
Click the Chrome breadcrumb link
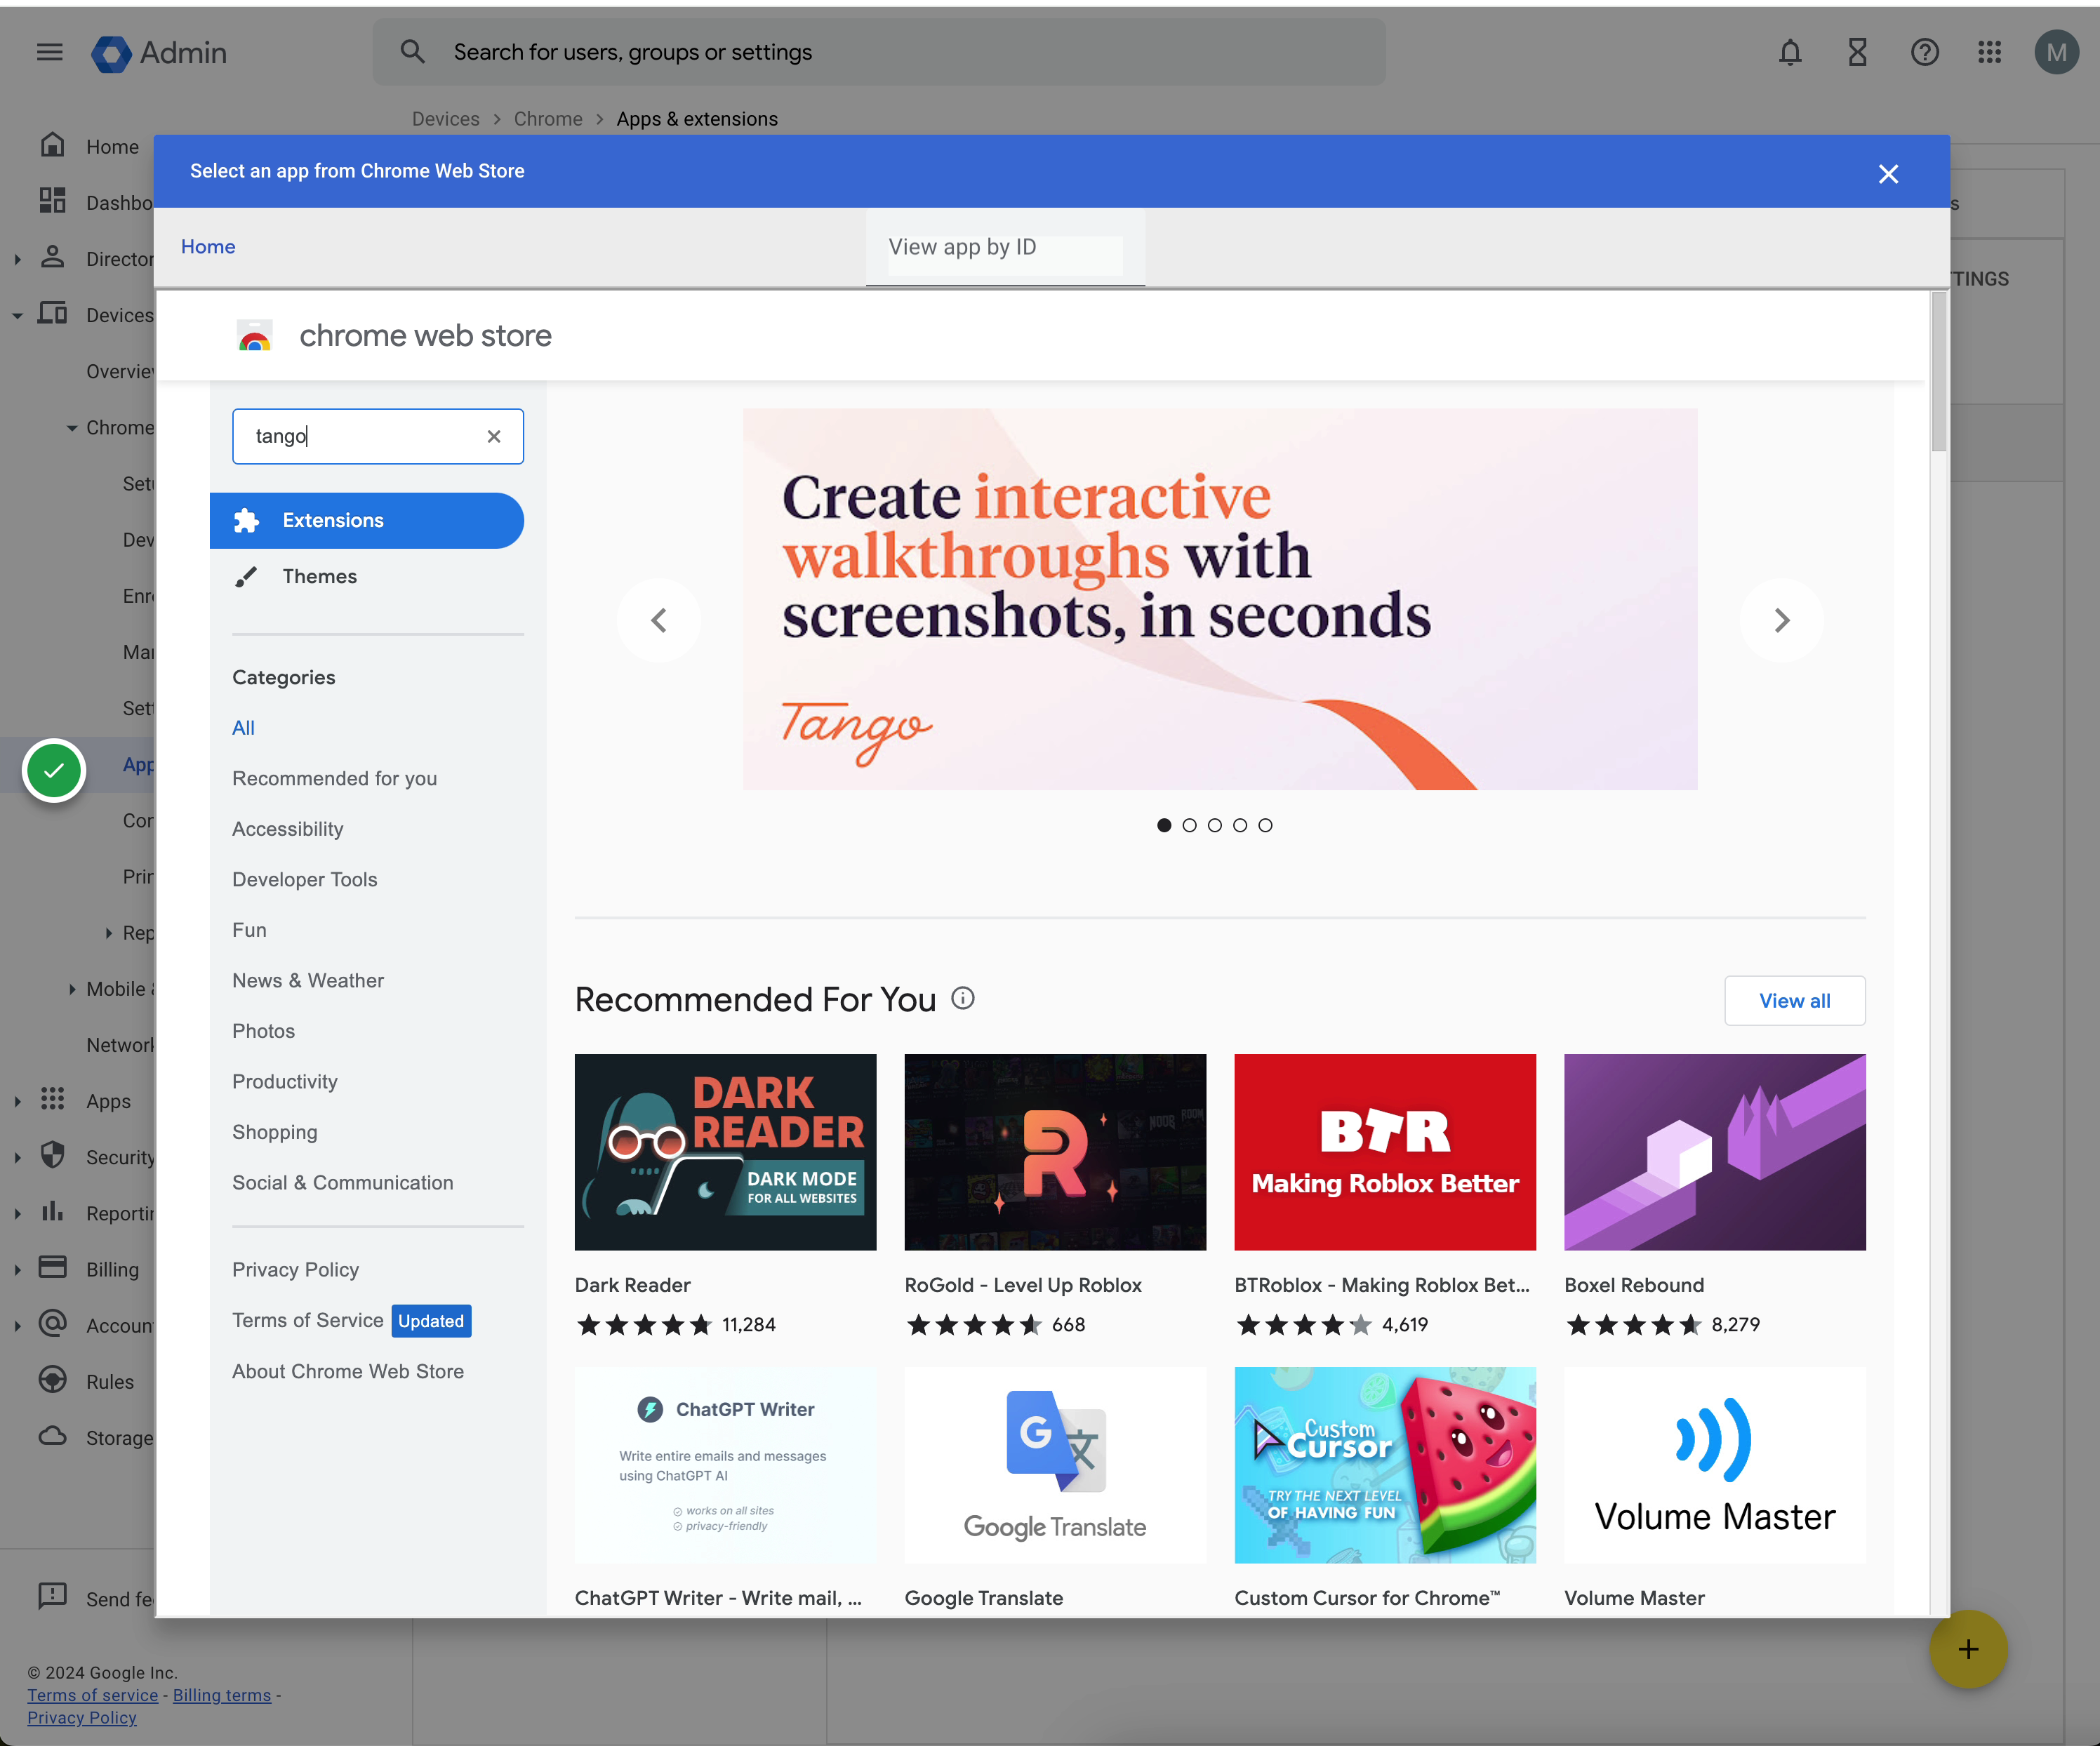(x=548, y=118)
